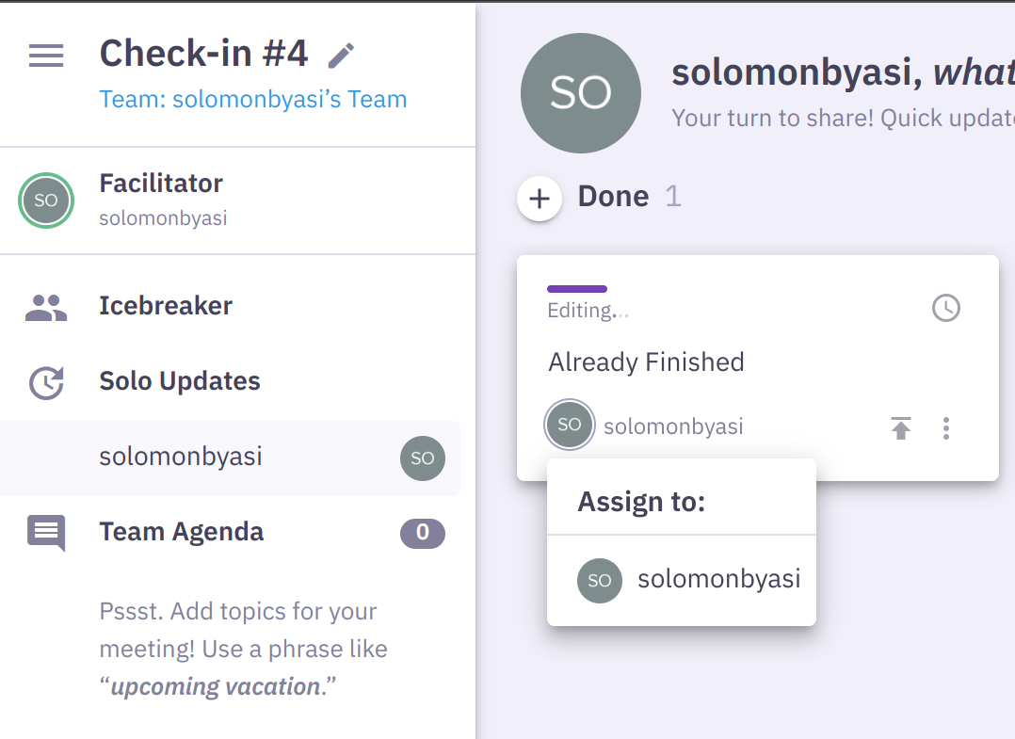Image resolution: width=1015 pixels, height=739 pixels.
Task: Click the plus icon next to Done
Action: (x=539, y=199)
